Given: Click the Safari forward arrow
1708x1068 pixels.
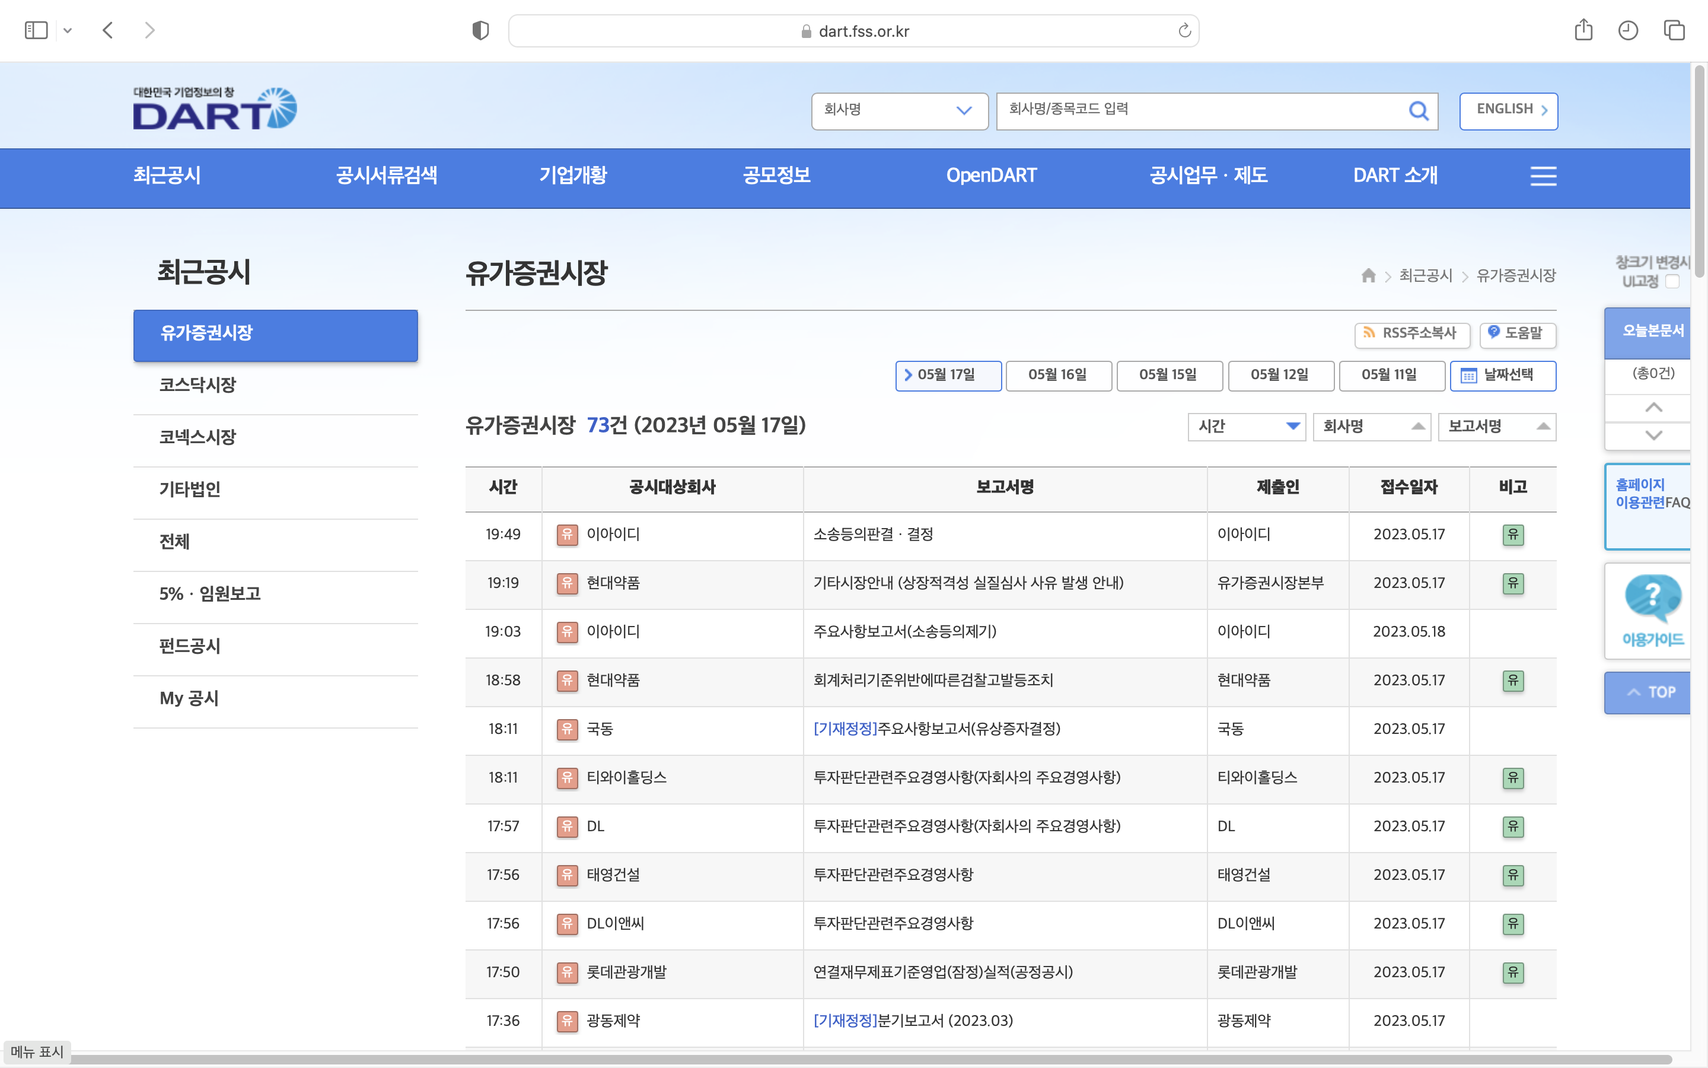Looking at the screenshot, I should pos(149,30).
